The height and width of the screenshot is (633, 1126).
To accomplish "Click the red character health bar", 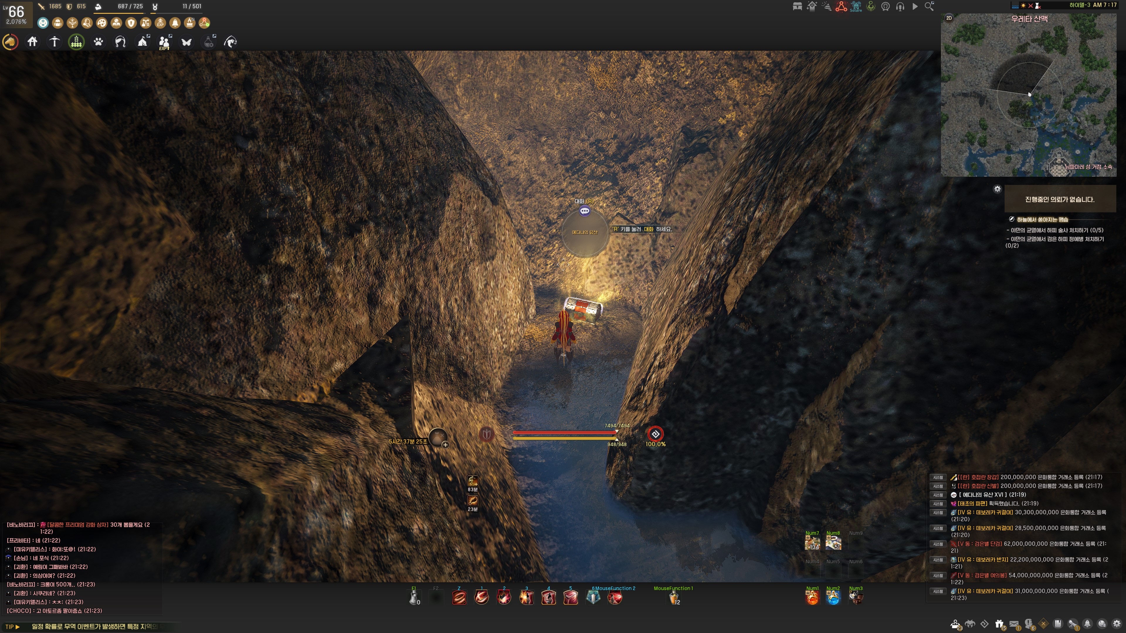I will 564,433.
